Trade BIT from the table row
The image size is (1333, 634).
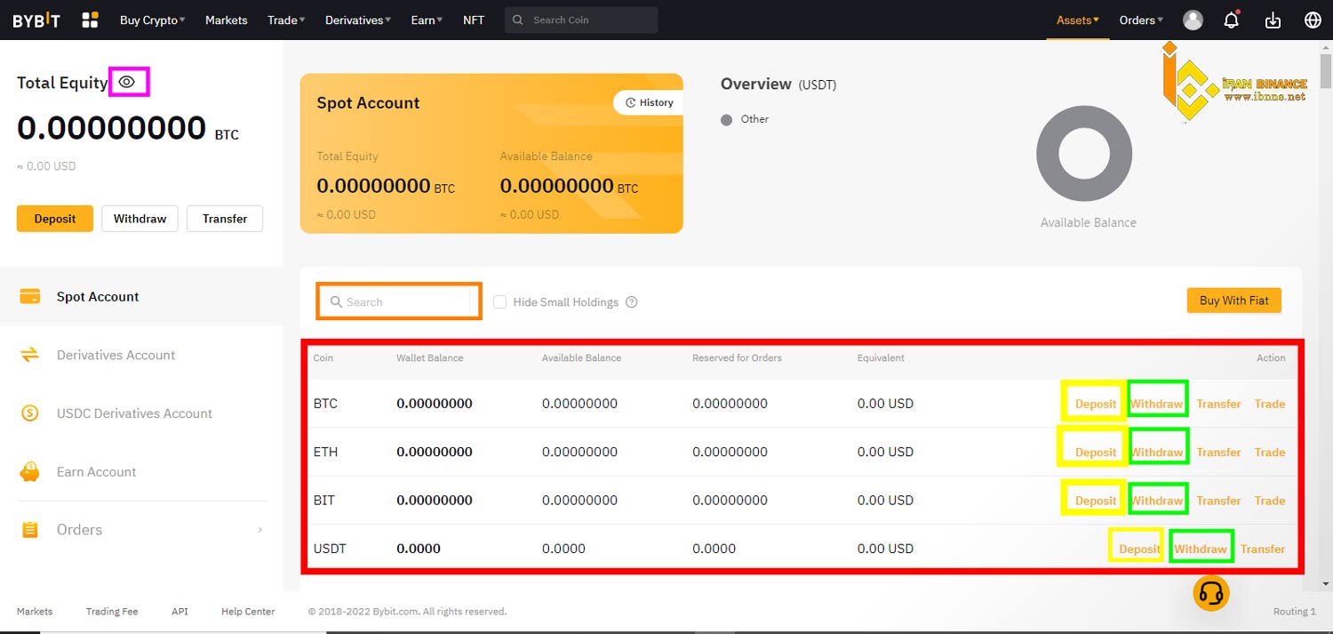pyautogui.click(x=1270, y=501)
